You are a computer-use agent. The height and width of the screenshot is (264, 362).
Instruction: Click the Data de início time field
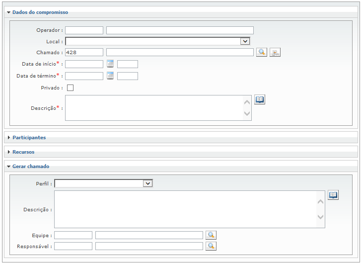127,64
